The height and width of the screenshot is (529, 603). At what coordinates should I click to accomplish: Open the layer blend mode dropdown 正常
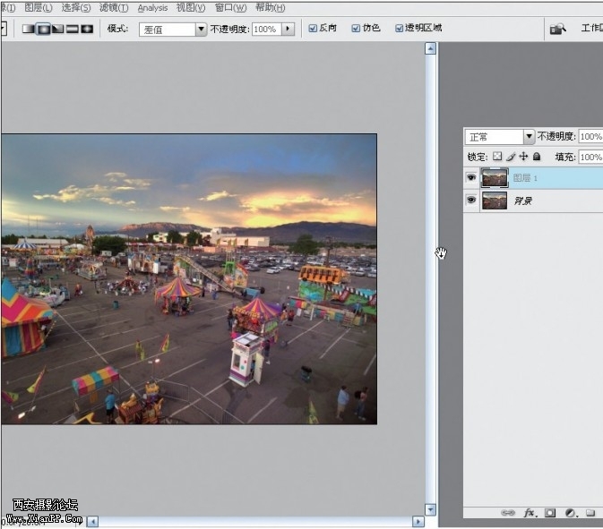499,137
